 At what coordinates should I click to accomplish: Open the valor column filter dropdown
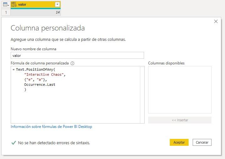(x=57, y=4)
